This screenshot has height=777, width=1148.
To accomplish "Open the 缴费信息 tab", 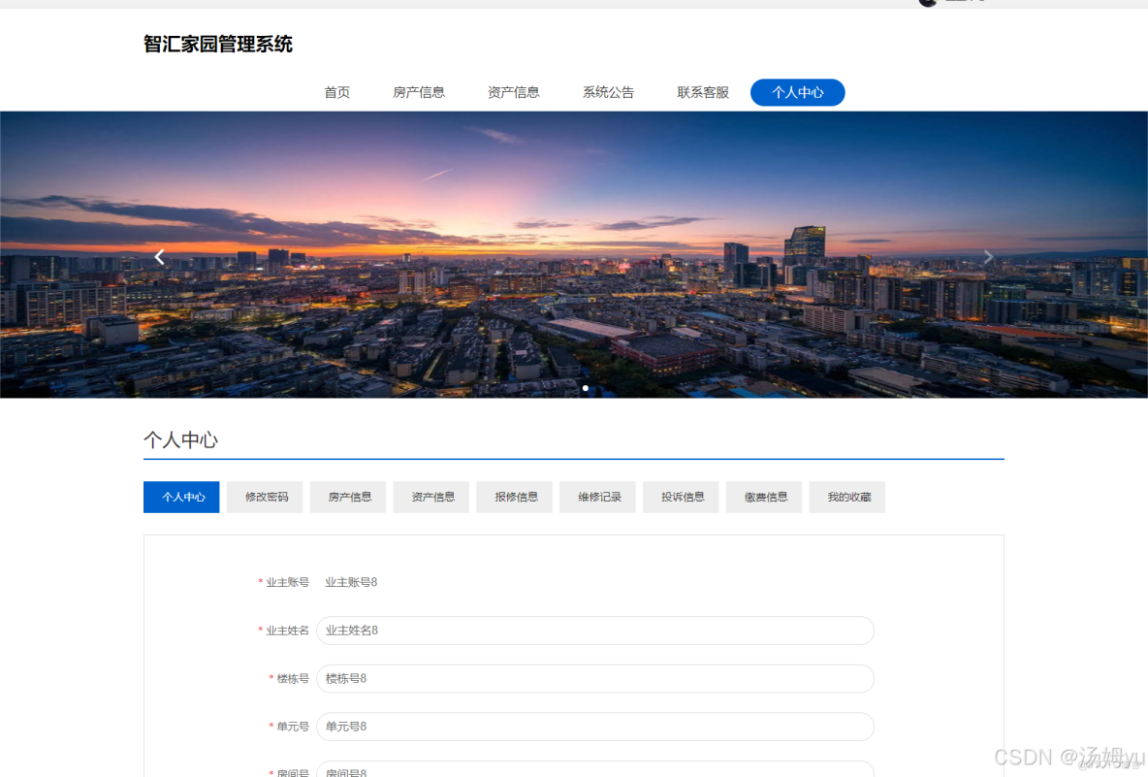I will (x=764, y=497).
